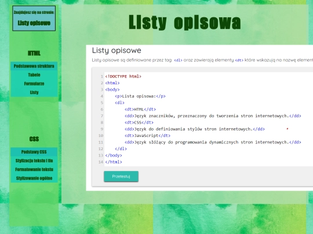Viewport: 313px width, 234px height.
Task: Go to the Tabele page
Action: (34, 75)
